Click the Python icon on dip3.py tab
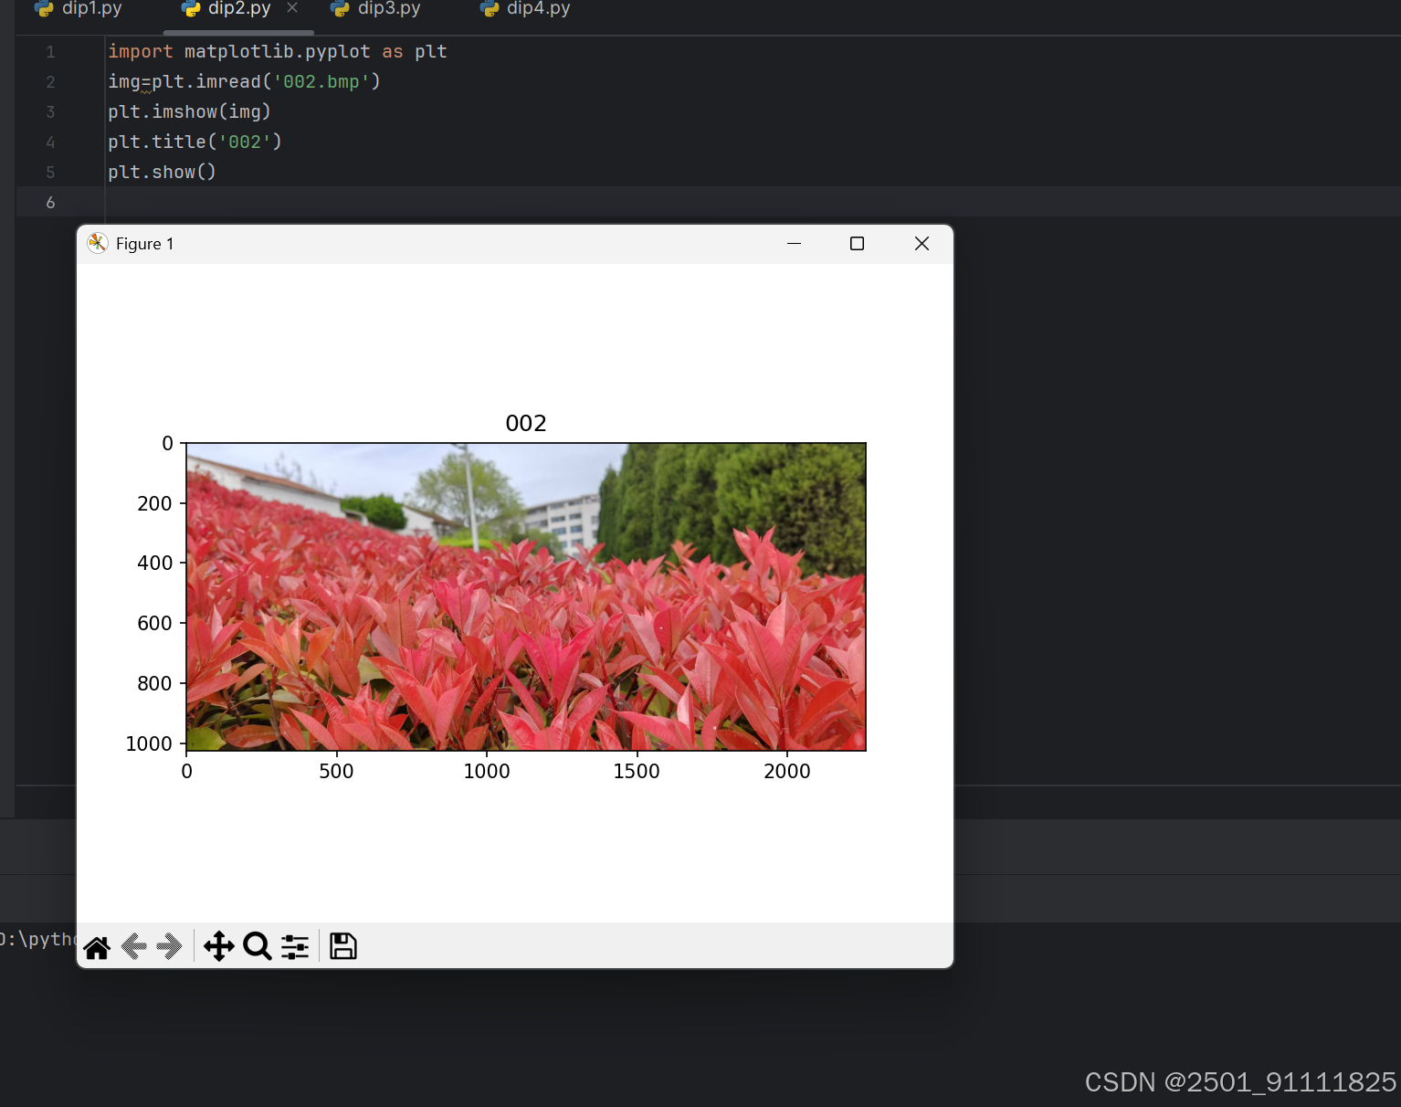 point(340,9)
